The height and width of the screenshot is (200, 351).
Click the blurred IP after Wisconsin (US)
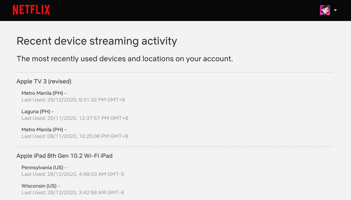click(79, 186)
